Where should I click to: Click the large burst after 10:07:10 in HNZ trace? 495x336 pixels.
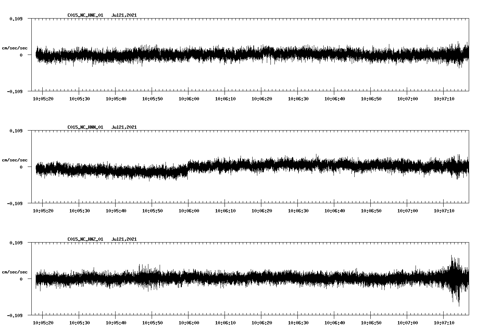click(456, 280)
